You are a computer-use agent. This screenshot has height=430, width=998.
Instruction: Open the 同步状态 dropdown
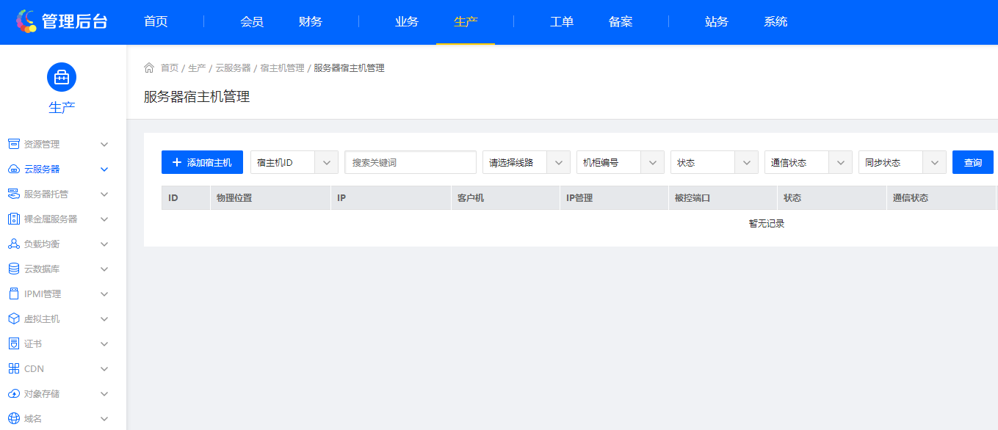tap(902, 162)
